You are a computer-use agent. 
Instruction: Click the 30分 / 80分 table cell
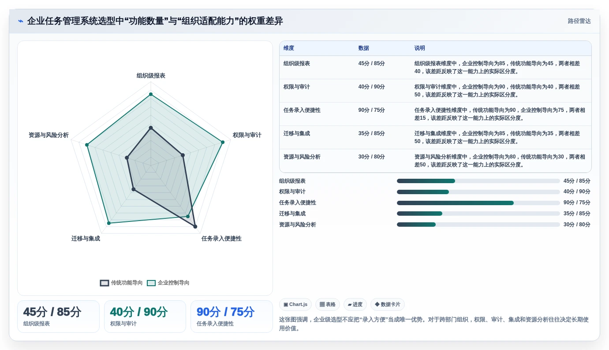(372, 157)
